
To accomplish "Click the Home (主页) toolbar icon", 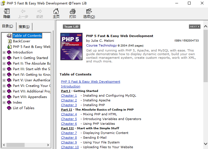I will point(56,12).
